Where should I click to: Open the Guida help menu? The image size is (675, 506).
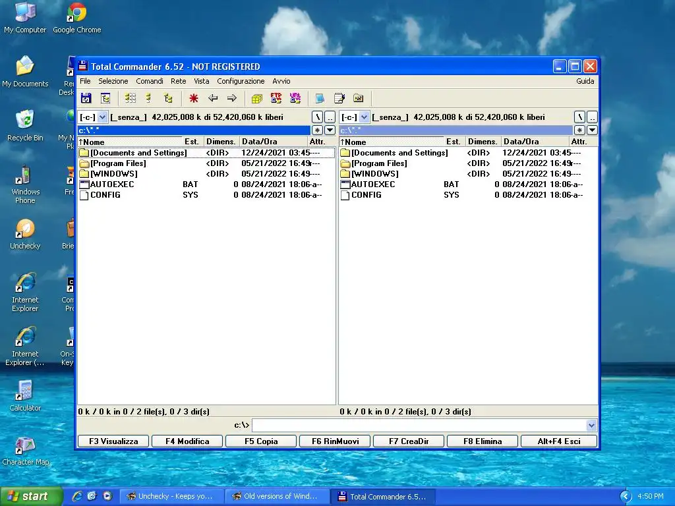click(585, 81)
